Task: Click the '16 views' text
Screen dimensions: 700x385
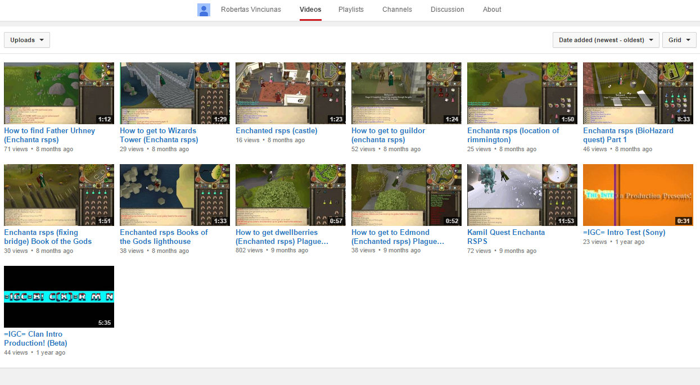Action: pyautogui.click(x=247, y=141)
